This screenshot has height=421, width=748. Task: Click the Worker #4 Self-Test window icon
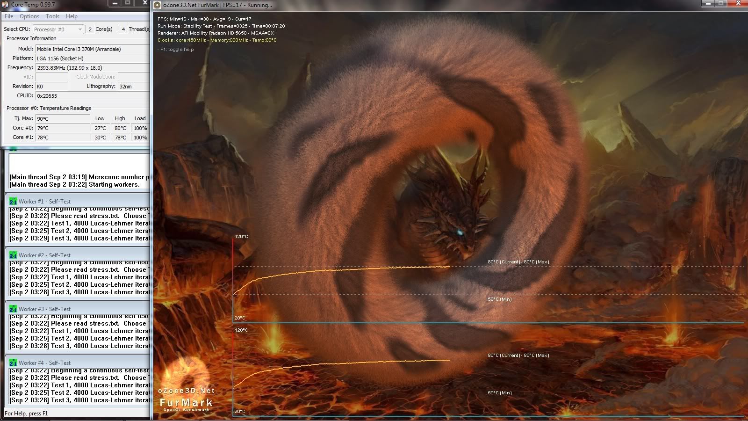13,363
